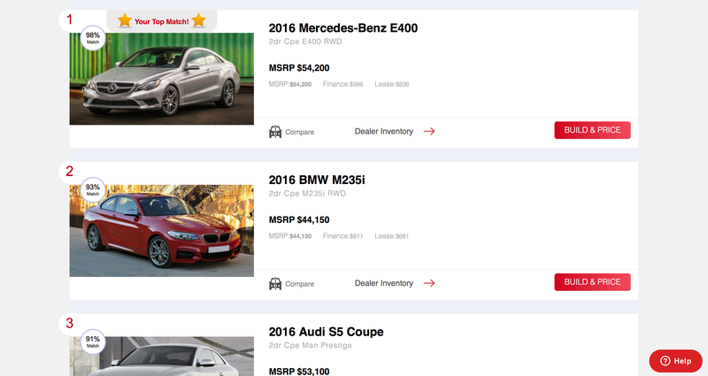Open the Help chat button
This screenshot has height=376, width=708.
click(675, 361)
